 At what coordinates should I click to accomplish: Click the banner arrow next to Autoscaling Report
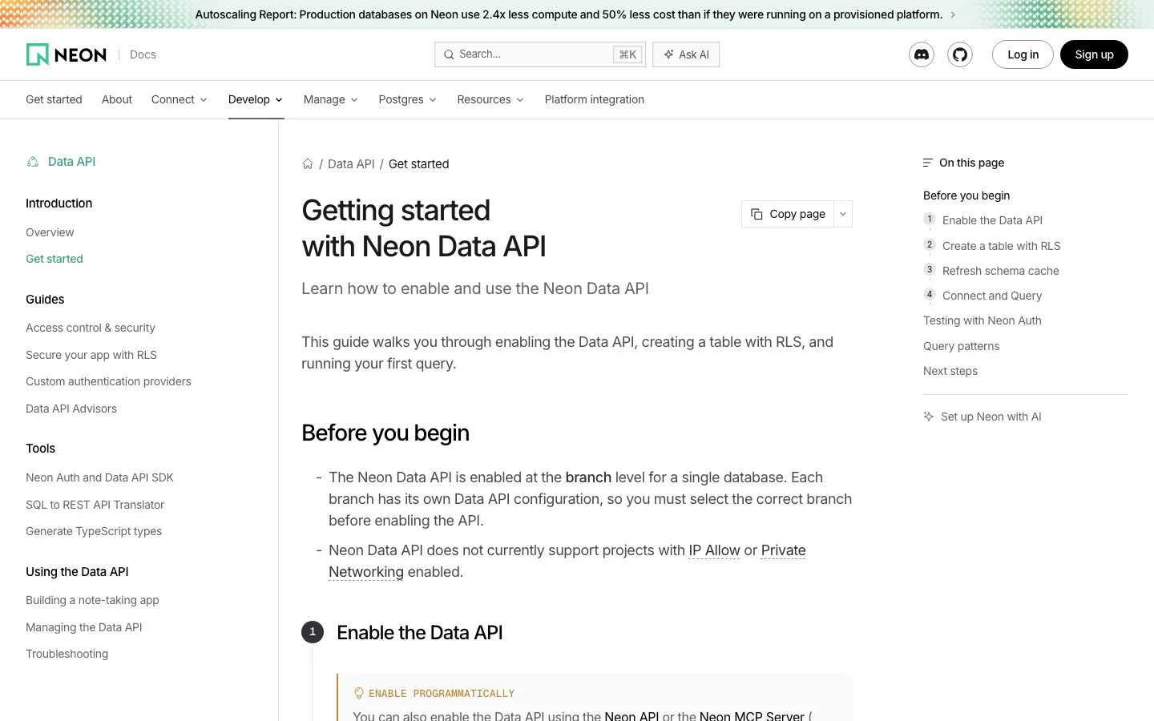(x=953, y=14)
